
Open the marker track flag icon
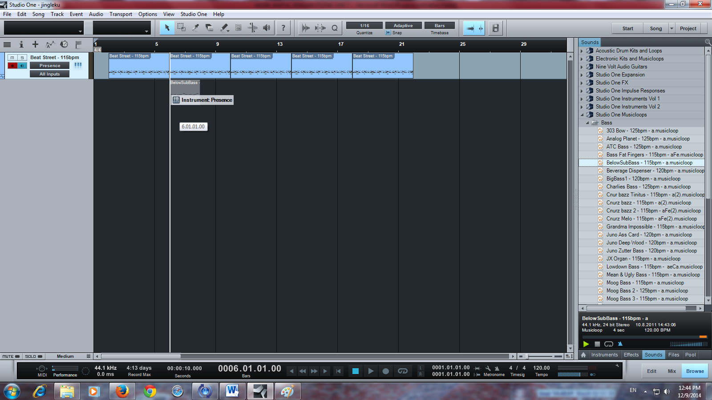pos(78,44)
